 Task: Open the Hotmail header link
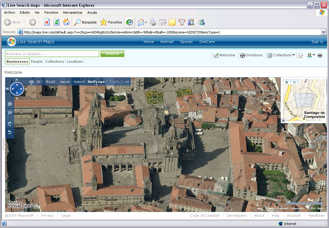[167, 42]
